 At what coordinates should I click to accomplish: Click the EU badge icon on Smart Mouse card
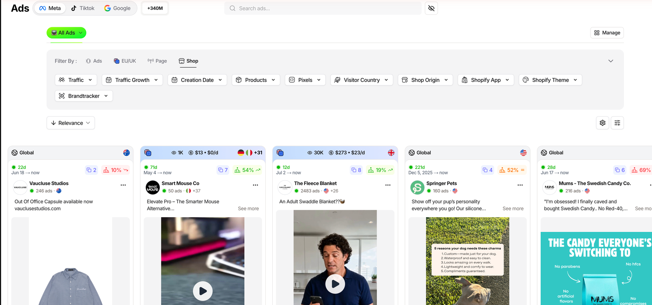coord(148,152)
